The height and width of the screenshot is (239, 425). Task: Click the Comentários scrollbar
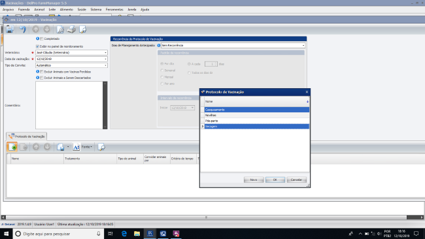tap(105, 105)
